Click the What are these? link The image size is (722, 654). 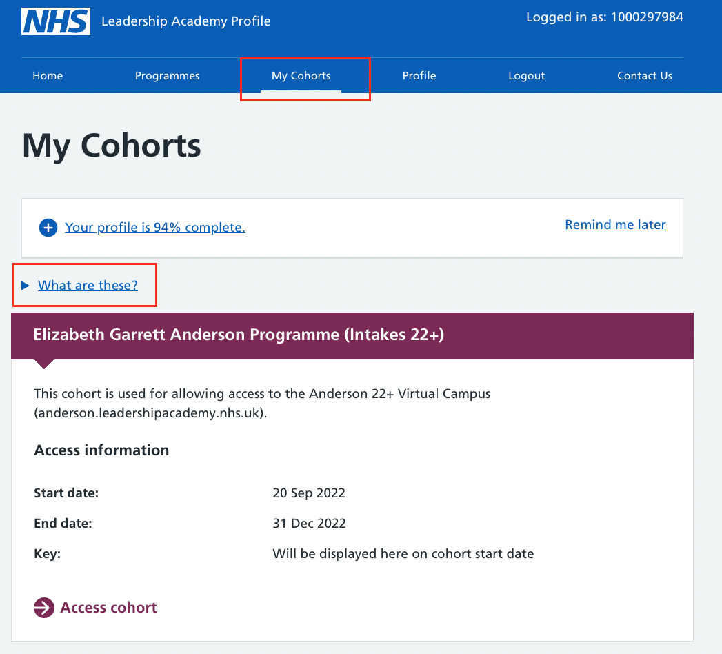click(88, 286)
